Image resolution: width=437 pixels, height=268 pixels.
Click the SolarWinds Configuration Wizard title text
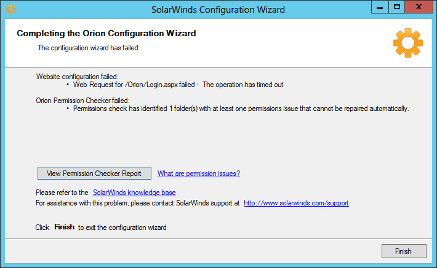point(218,10)
